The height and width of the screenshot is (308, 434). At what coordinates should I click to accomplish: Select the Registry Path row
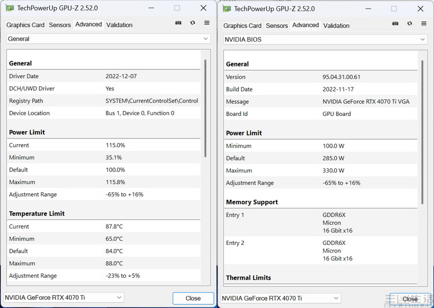[104, 101]
